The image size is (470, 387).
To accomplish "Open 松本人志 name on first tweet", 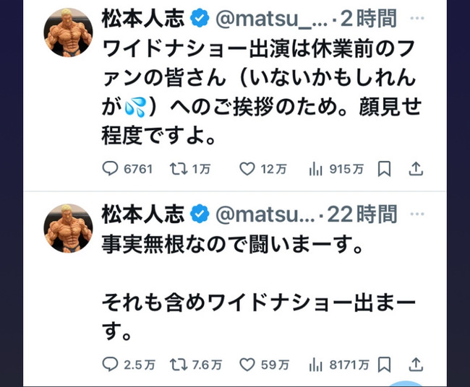I will pos(143,18).
